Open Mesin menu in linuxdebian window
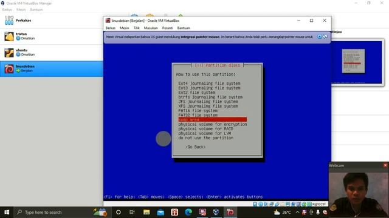389x218 pixels. tap(124, 28)
